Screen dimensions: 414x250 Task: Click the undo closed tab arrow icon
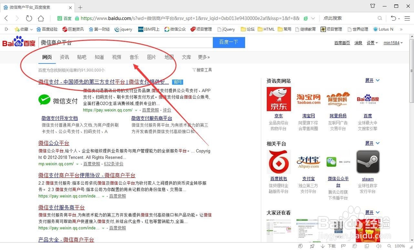(x=393, y=18)
